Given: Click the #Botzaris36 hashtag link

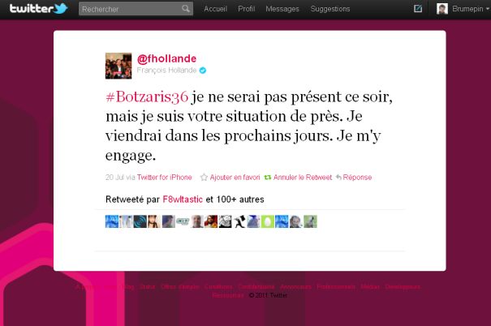Looking at the screenshot, I should click(x=147, y=97).
